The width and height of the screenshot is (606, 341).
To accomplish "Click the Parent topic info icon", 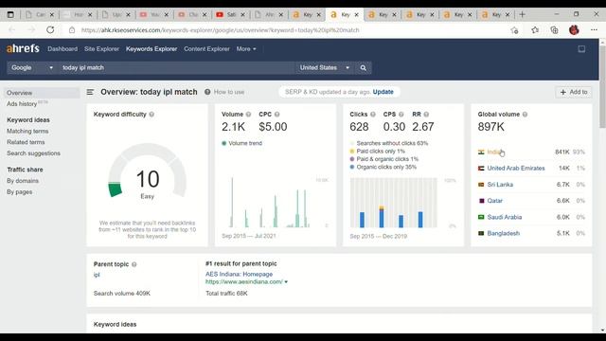I will click(x=134, y=264).
